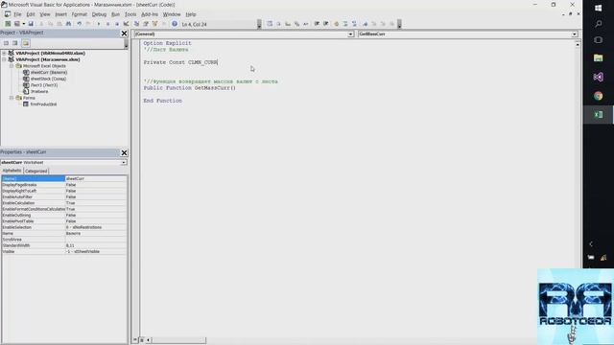
Task: Open the Debug menu
Action: click(99, 14)
